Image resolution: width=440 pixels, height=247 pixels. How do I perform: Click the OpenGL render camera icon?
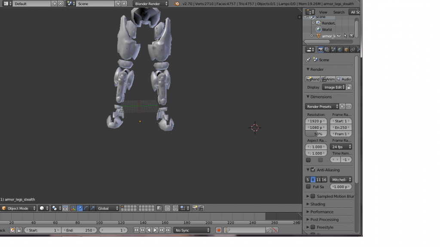pyautogui.click(x=194, y=208)
